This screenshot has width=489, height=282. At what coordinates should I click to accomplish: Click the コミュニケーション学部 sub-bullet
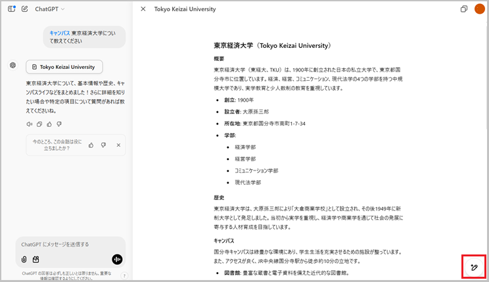tap(256, 171)
